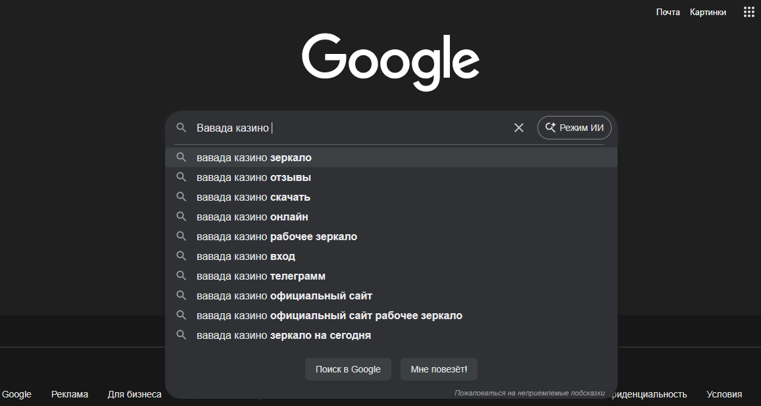Screen dimensions: 761x406
Task: Select suggestion 'вавада казино скачать'
Action: coord(255,197)
